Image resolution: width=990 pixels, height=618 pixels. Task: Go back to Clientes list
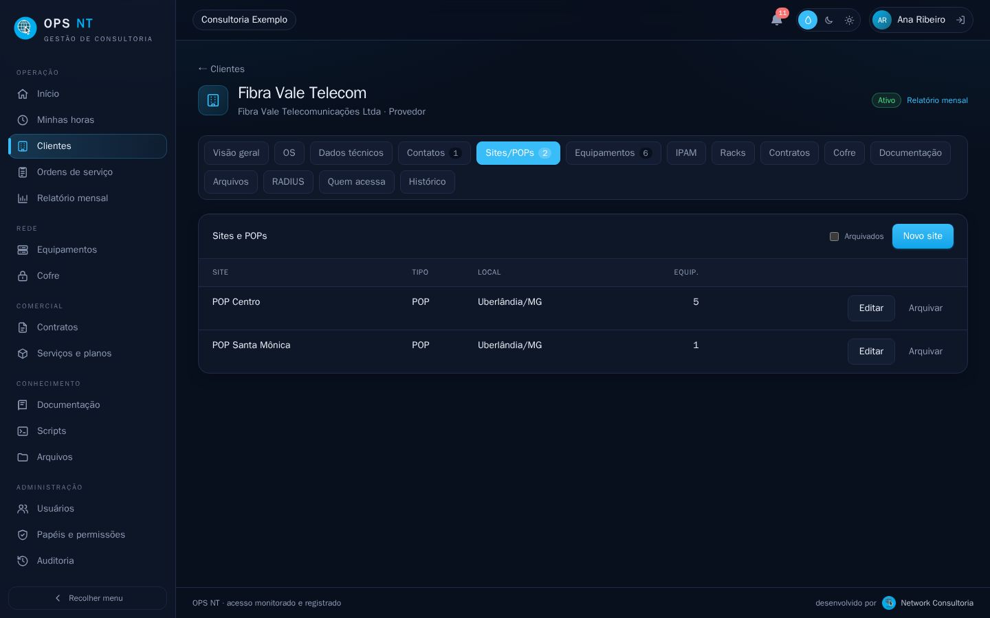[221, 69]
